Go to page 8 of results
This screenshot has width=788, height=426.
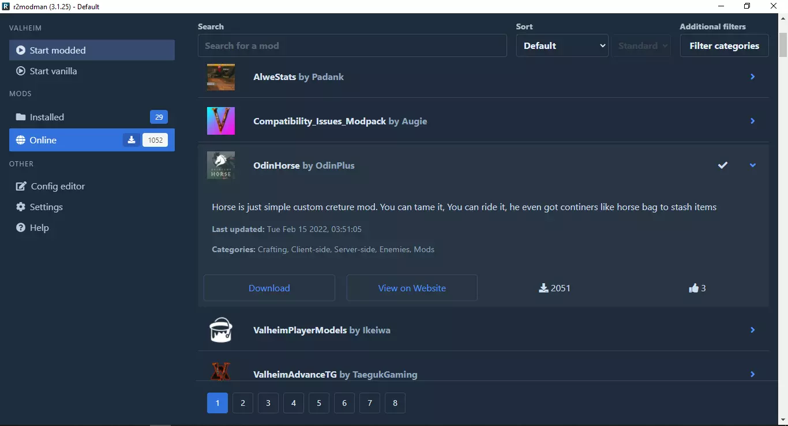pos(395,403)
